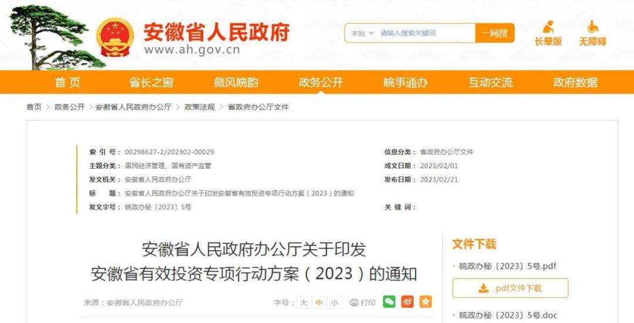
Task: Click the pdf download arrow icon
Action: (x=483, y=288)
